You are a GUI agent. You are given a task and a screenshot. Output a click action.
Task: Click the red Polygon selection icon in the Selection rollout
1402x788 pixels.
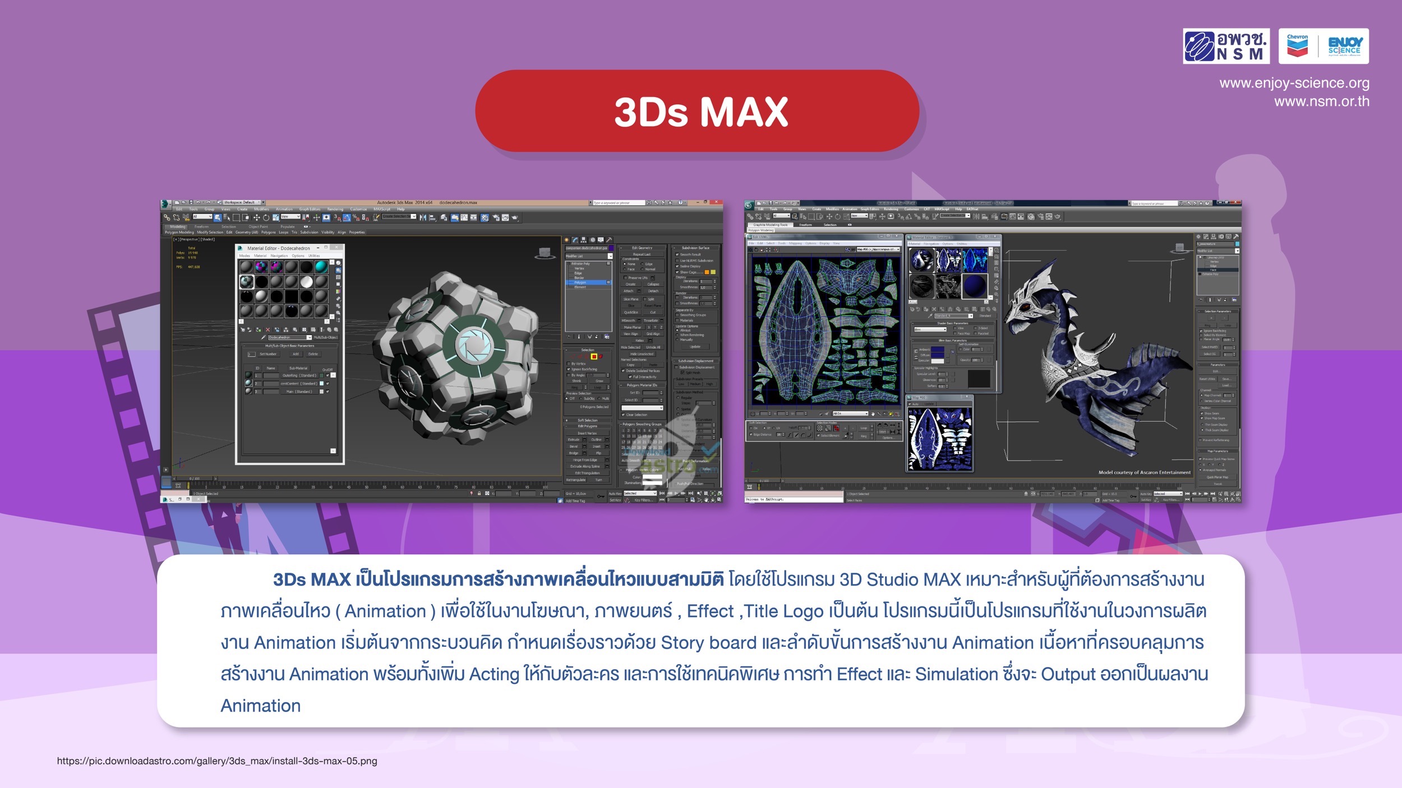594,356
